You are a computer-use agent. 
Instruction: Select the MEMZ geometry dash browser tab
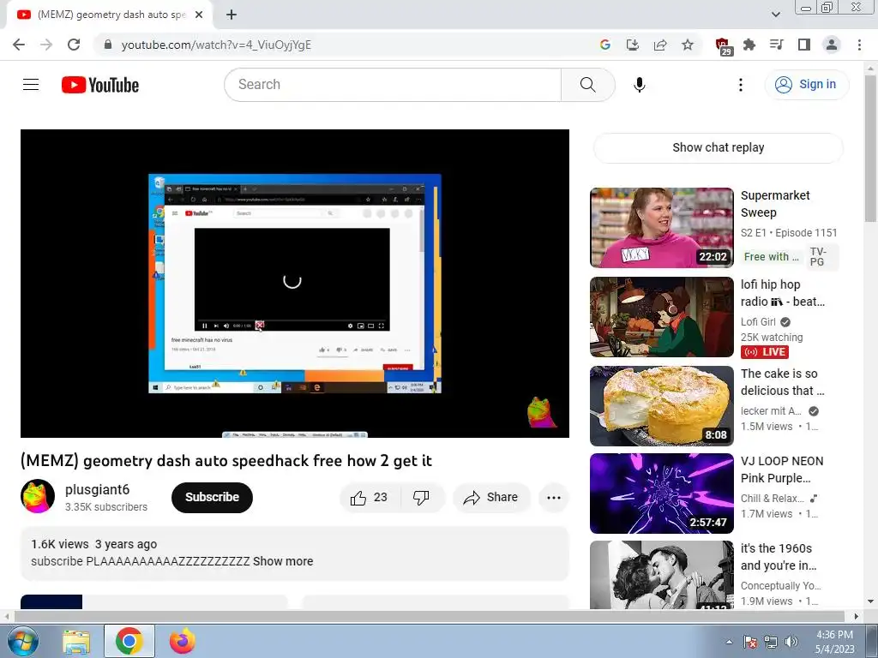click(110, 15)
